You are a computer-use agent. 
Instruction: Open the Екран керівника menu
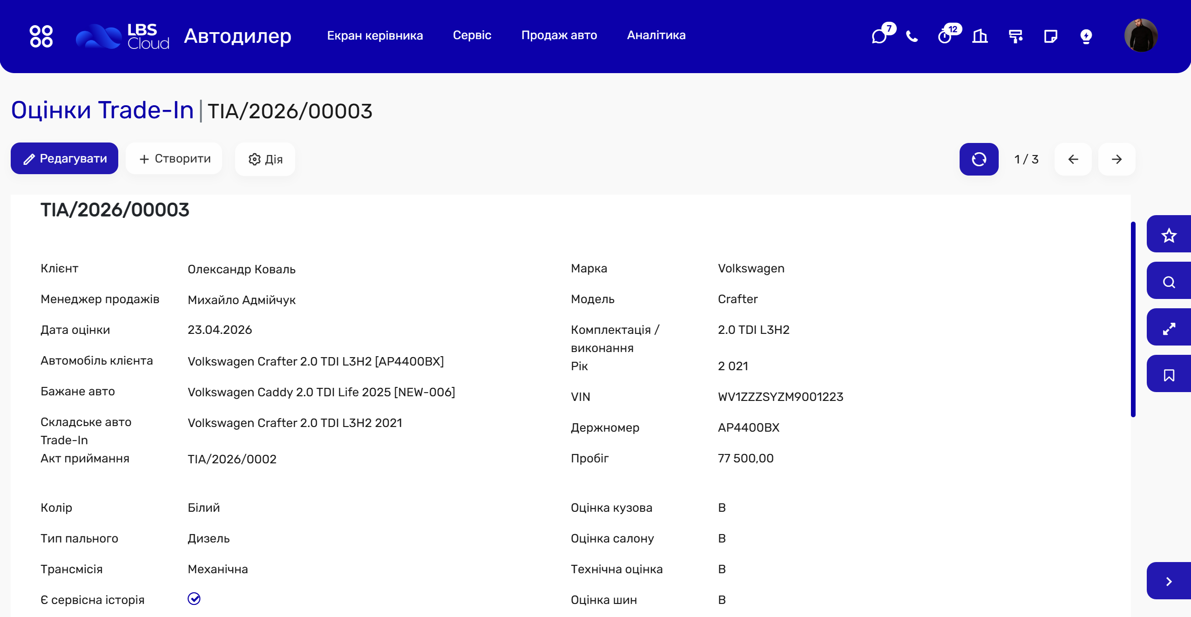point(375,35)
